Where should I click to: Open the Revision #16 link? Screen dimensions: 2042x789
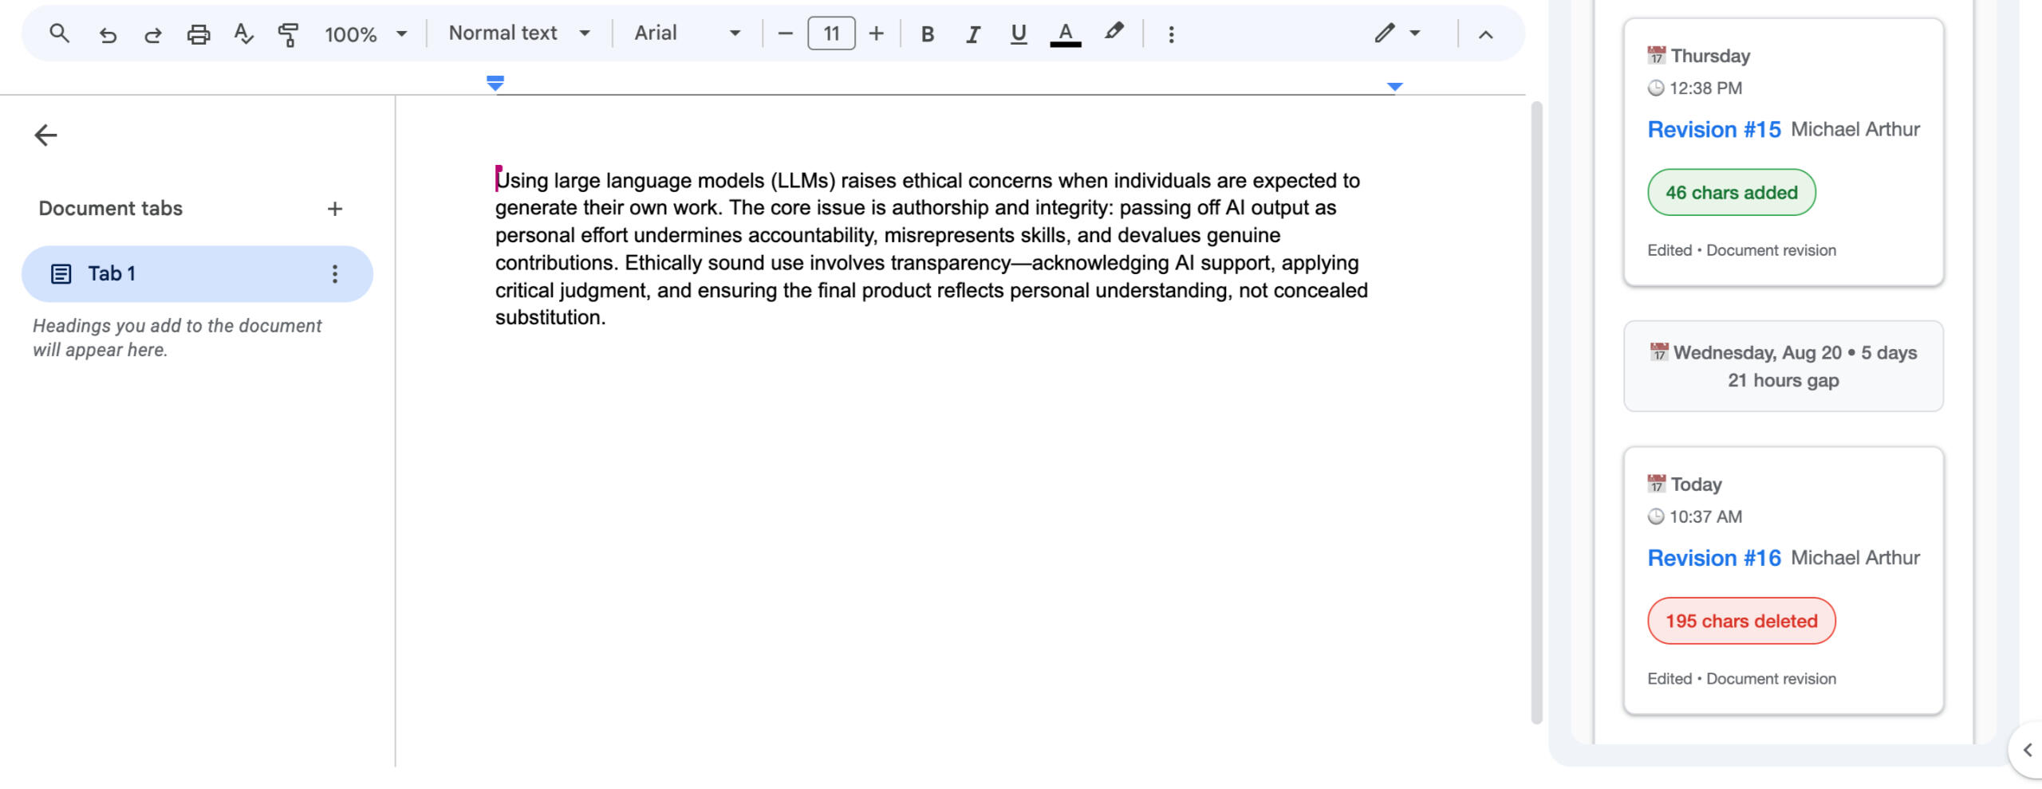point(1713,558)
